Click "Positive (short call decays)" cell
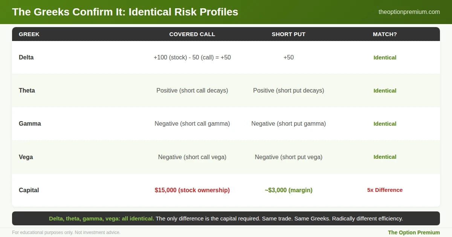452x237 pixels. [192, 91]
